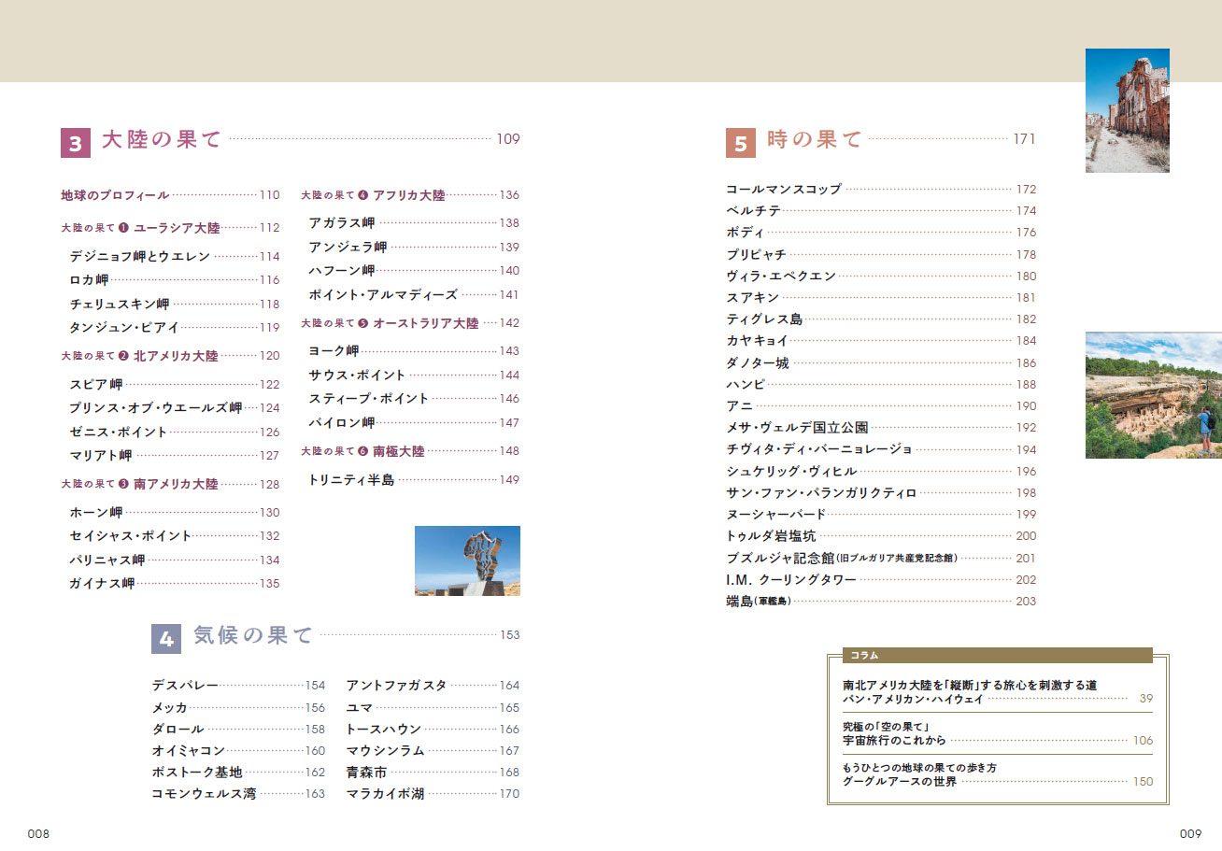Click the page number 009 footer
The height and width of the screenshot is (851, 1222).
[1190, 833]
